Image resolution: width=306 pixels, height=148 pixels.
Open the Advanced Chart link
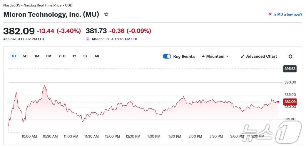click(x=261, y=56)
